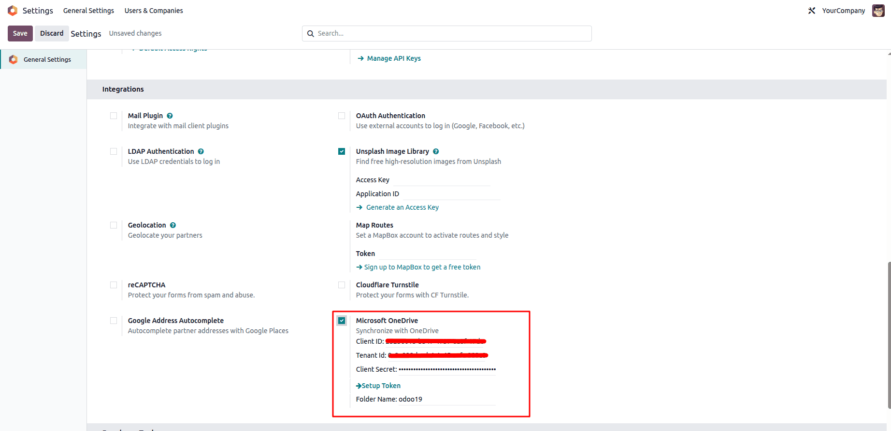
Task: Open Mail Plugin help icon
Action: click(x=170, y=116)
